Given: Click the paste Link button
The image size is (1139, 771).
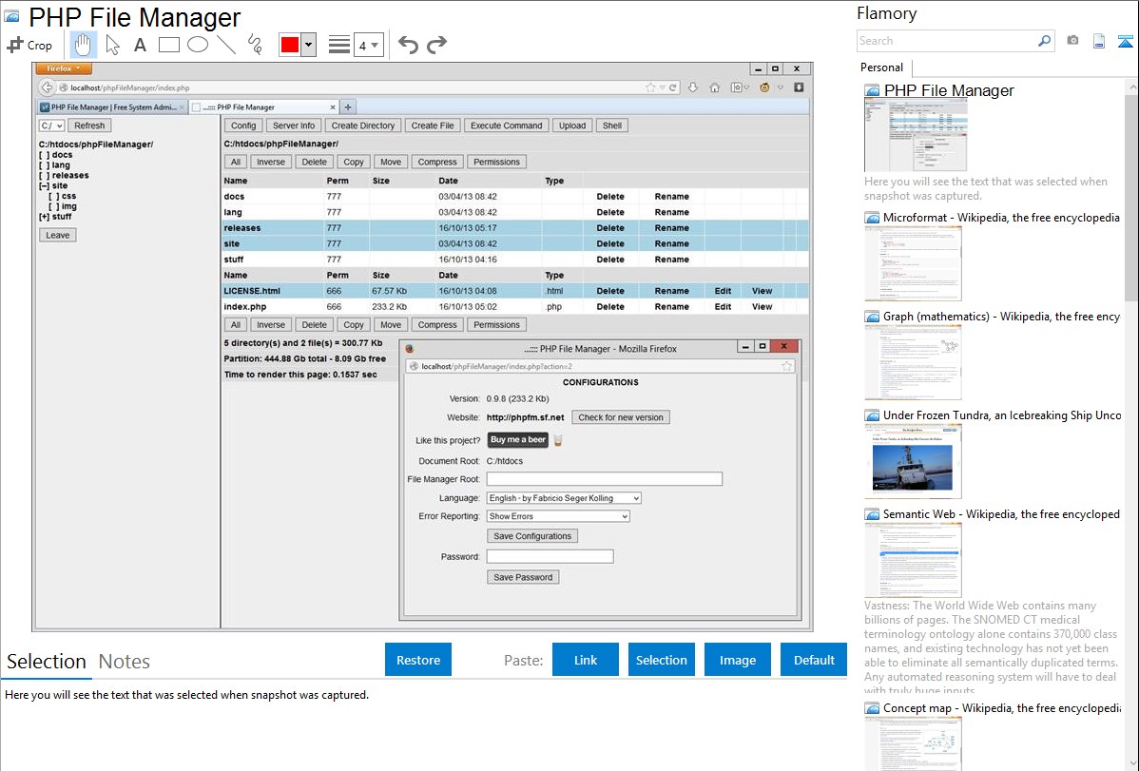Looking at the screenshot, I should [586, 660].
